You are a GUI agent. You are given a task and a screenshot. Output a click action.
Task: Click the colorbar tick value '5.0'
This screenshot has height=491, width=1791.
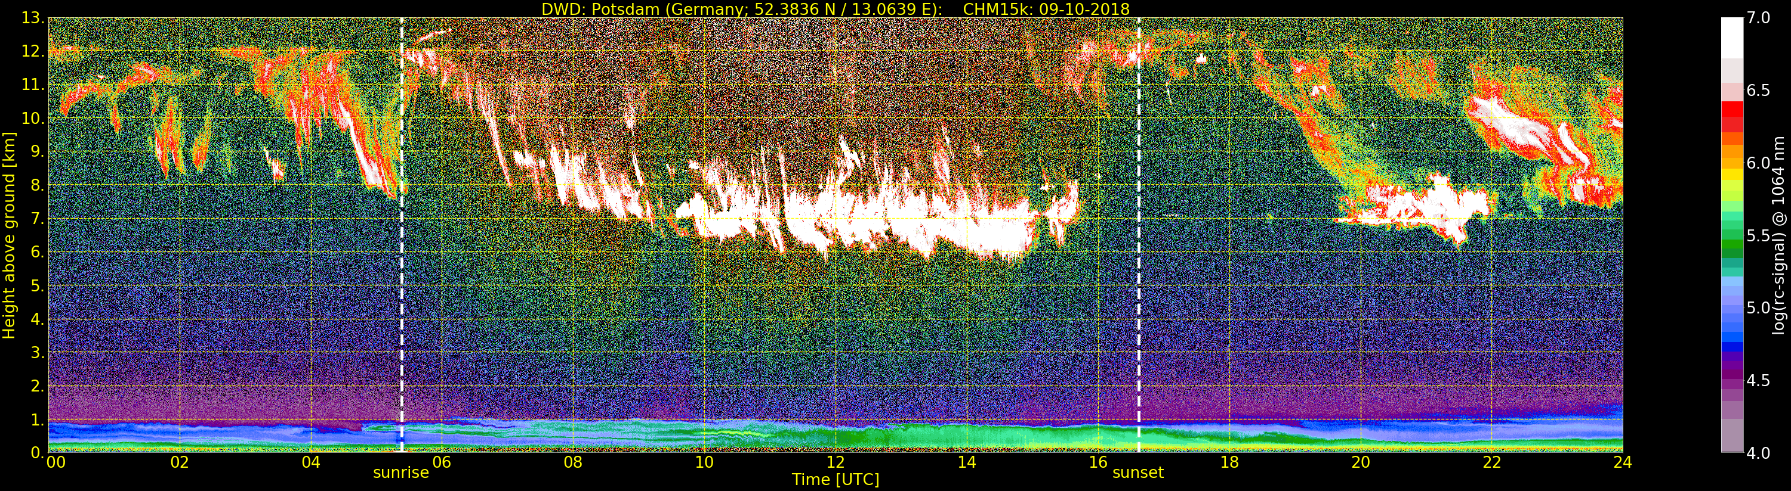tap(1759, 308)
